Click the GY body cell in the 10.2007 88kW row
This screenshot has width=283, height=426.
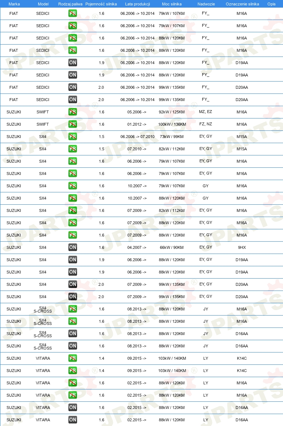tap(206, 198)
